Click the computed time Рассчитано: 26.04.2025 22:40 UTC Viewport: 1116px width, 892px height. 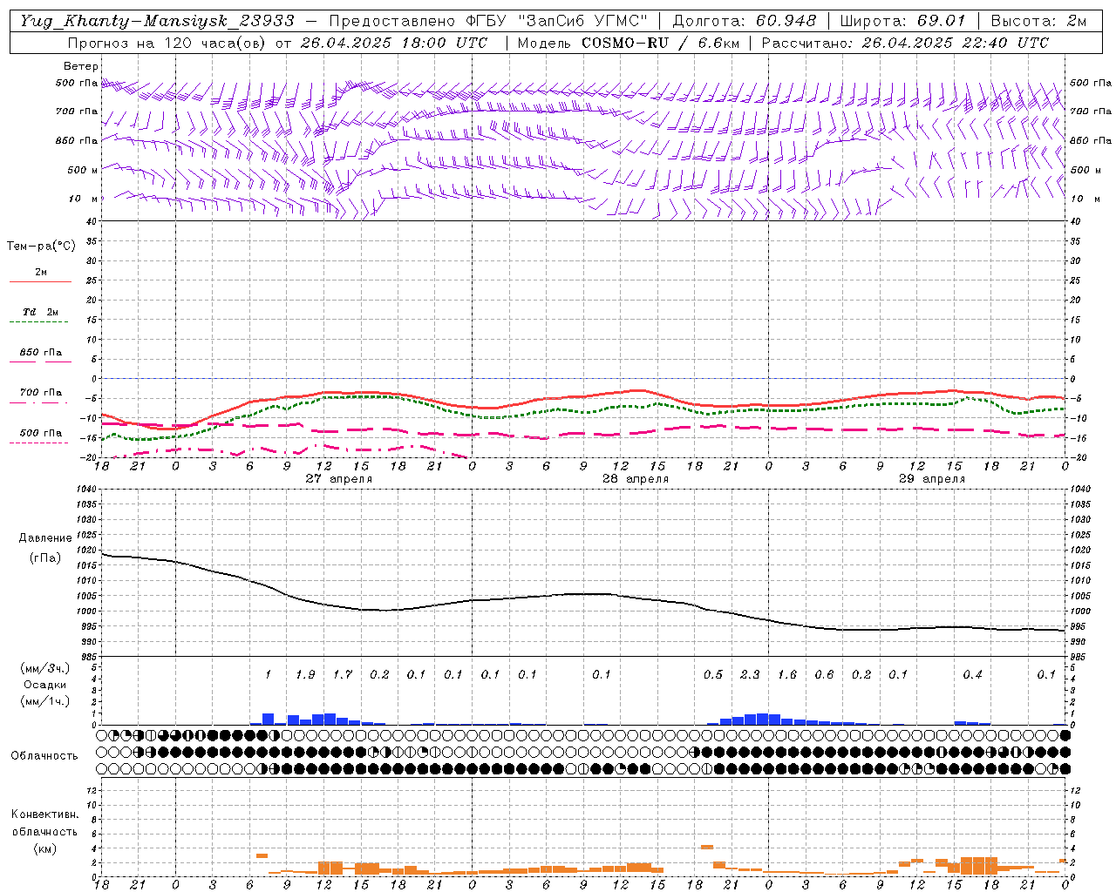pos(905,43)
